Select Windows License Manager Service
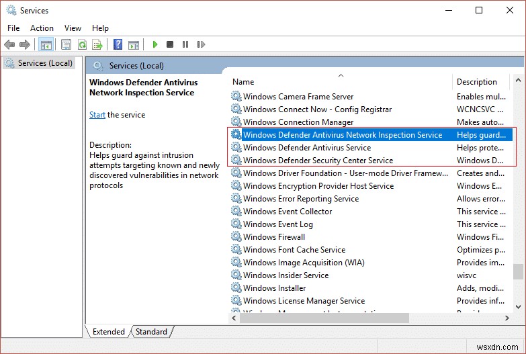The height and width of the screenshot is (354, 526). (371, 300)
